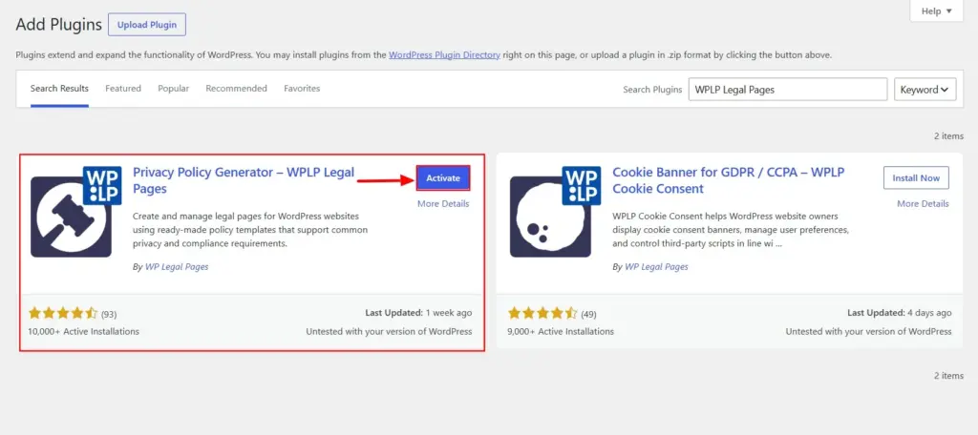The image size is (978, 435).
Task: Click the Privacy Policy Generator description text
Action: click(x=250, y=230)
